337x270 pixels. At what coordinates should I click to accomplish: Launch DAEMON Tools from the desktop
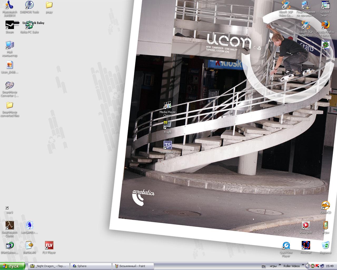(29, 5)
